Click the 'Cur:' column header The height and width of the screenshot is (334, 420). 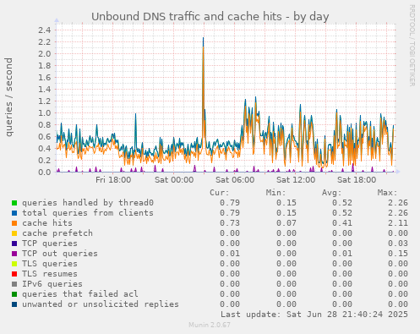tap(220, 193)
